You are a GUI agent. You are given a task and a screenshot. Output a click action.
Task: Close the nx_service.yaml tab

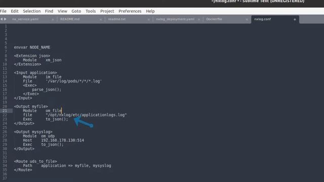click(53, 20)
